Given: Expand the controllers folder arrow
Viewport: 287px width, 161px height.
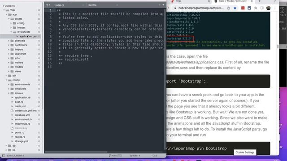Looking at the screenshot, I should click(9, 45).
